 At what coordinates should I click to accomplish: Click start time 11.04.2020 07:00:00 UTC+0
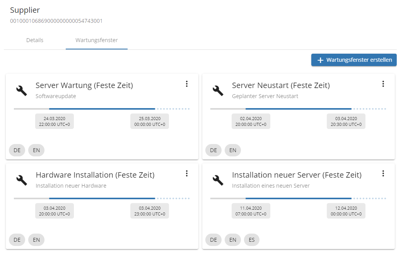251,211
